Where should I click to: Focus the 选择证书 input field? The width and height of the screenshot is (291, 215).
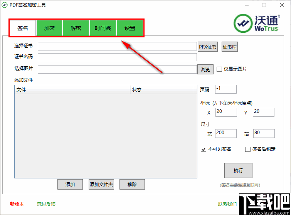(x=117, y=46)
